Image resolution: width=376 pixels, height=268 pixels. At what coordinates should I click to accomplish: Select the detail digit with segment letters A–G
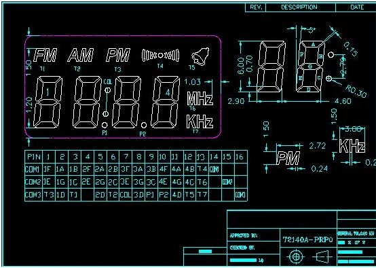pos(310,66)
